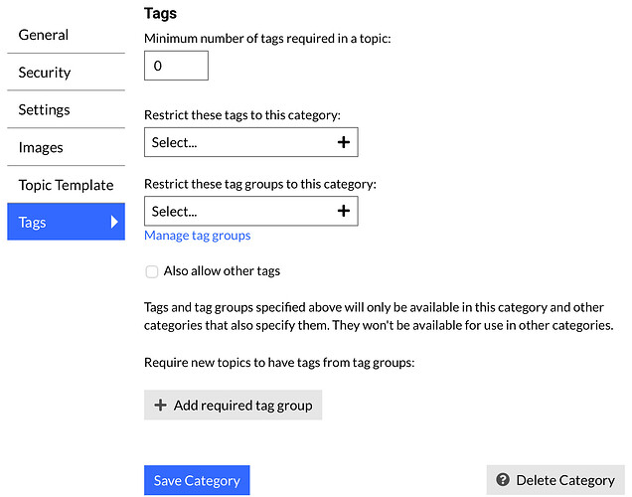Open the General settings tab
This screenshot has width=632, height=497.
[66, 35]
